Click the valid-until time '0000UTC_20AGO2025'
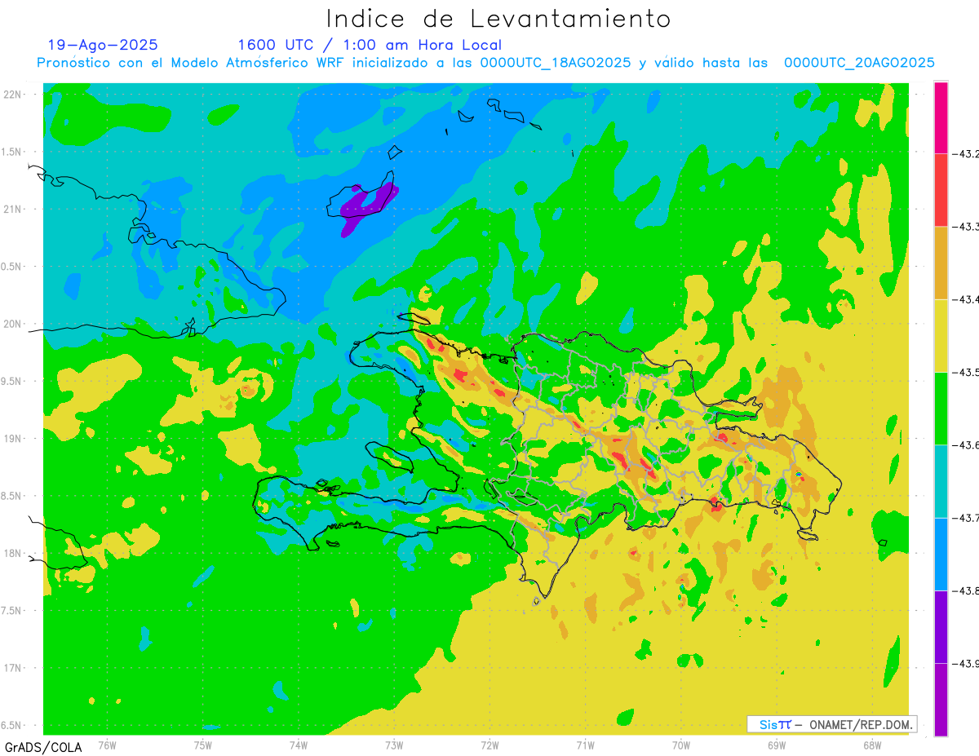This screenshot has width=979, height=756. click(859, 63)
